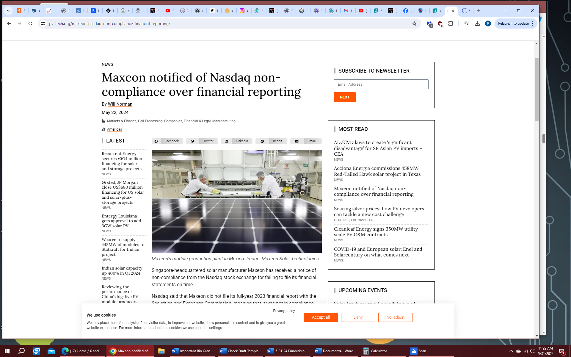Accept all cookies
Viewport: 571px width, 357px height.
321,317
